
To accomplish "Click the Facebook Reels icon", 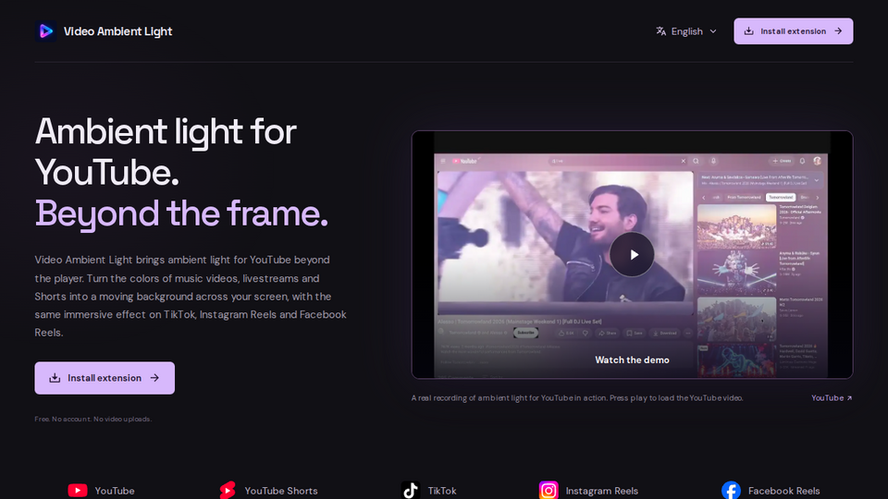I will coord(731,491).
